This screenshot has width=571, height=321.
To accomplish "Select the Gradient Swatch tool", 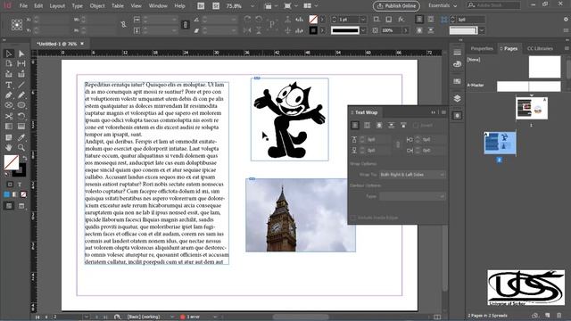I will [x=9, y=127].
